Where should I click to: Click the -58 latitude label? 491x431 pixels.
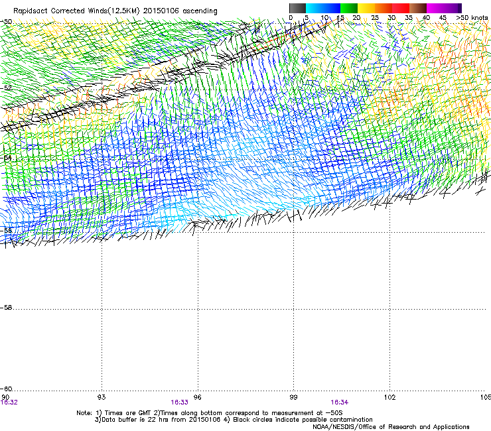click(x=6, y=308)
